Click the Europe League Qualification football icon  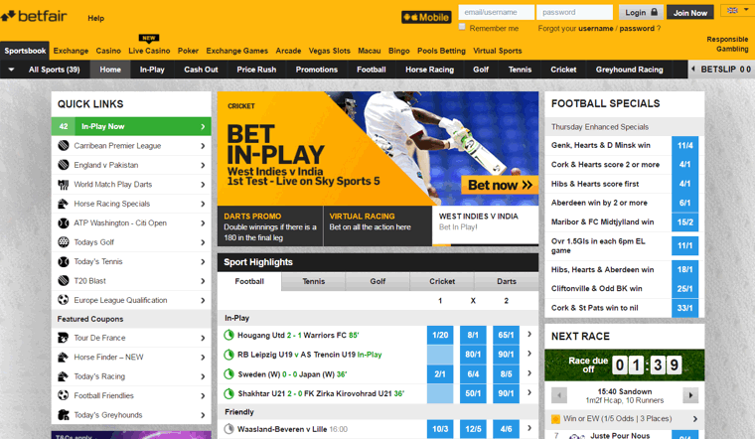pos(63,300)
